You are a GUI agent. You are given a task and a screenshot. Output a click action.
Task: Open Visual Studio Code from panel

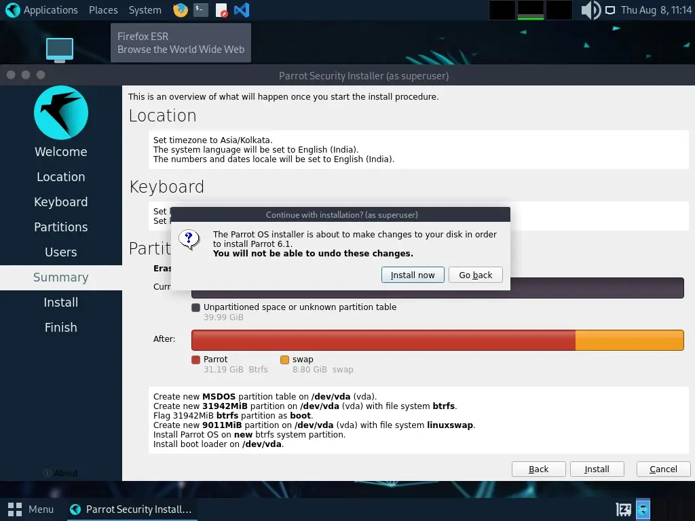[x=241, y=10]
